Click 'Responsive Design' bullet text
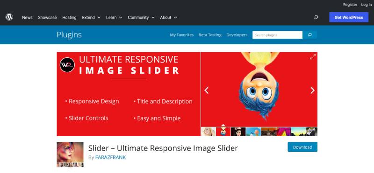 (x=94, y=101)
